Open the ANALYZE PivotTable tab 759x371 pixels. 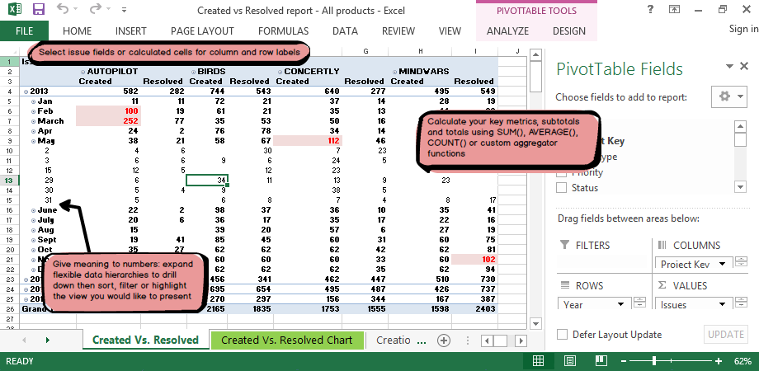[x=507, y=31]
